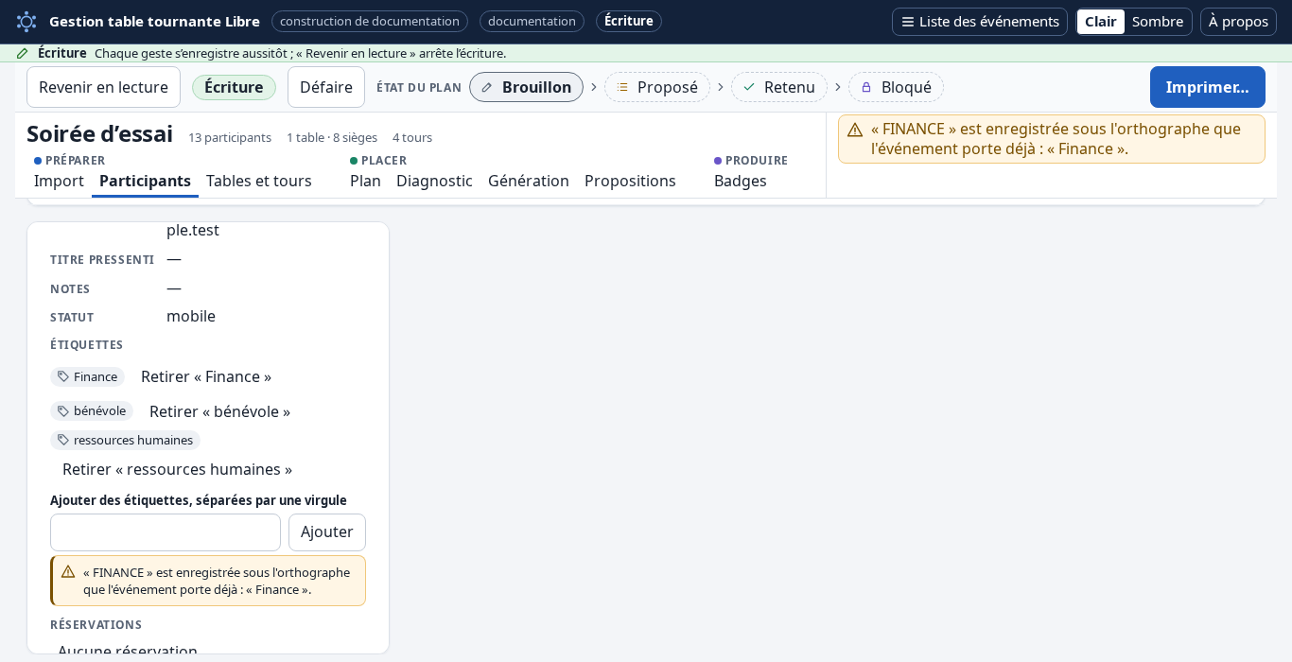Click the 4 tours text
1292x662 pixels.
412,138
